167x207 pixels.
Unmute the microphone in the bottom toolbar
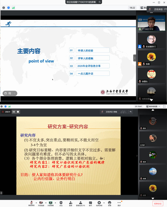[x=31, y=203]
